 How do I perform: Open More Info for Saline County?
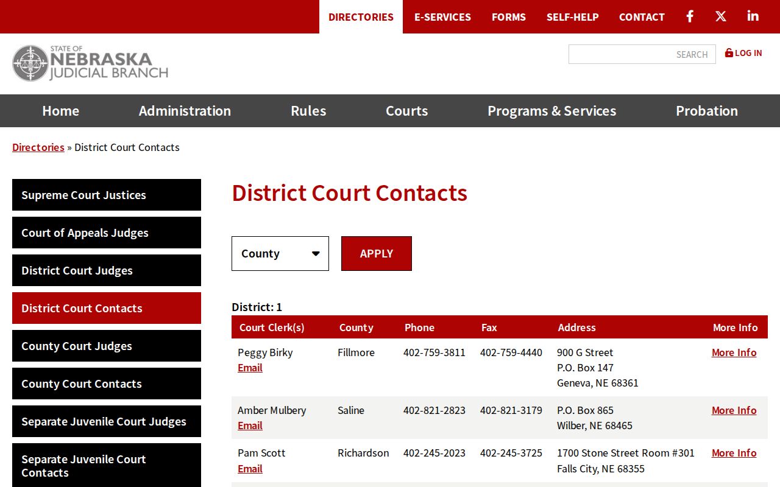(734, 410)
